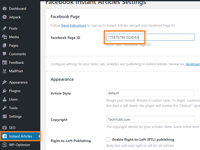200x150 pixels.
Task: Click the Feedback form icon
Action: point(5,62)
